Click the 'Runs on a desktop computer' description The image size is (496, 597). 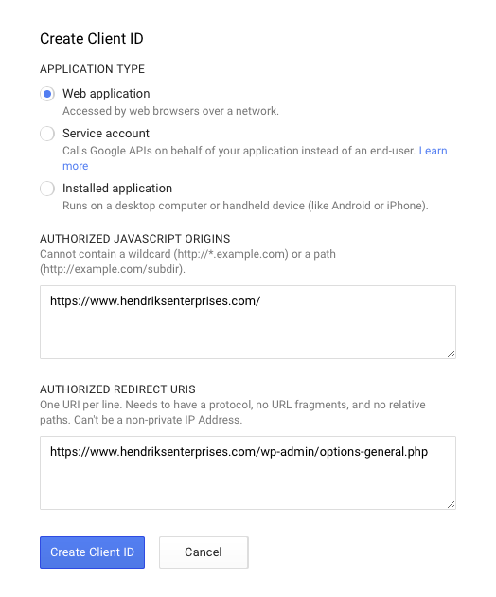(245, 206)
